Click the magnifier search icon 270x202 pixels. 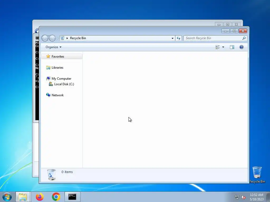[x=244, y=38]
